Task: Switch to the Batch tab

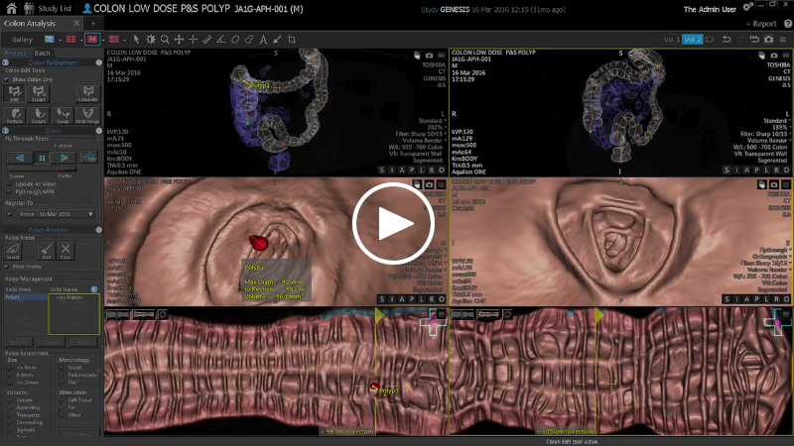Action: point(42,53)
